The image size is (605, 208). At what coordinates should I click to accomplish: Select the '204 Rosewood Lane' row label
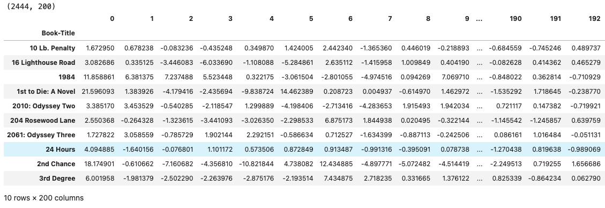click(x=42, y=121)
